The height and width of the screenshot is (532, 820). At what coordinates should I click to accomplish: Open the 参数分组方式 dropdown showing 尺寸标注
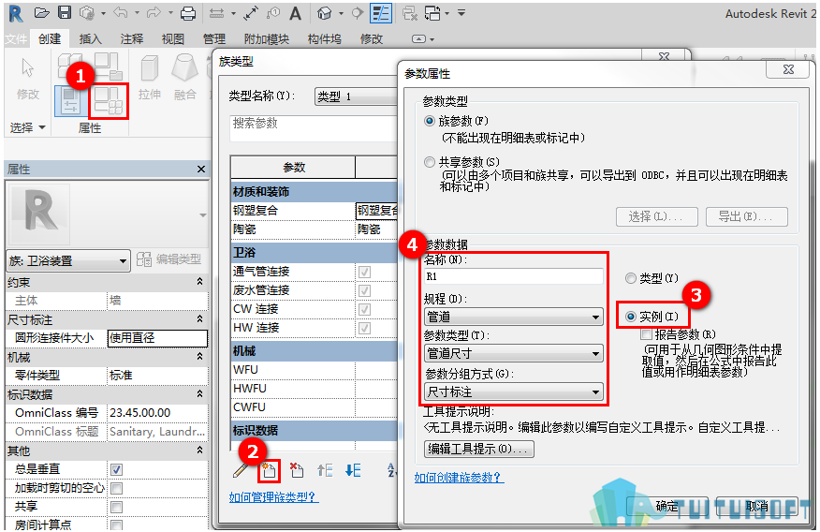click(514, 392)
